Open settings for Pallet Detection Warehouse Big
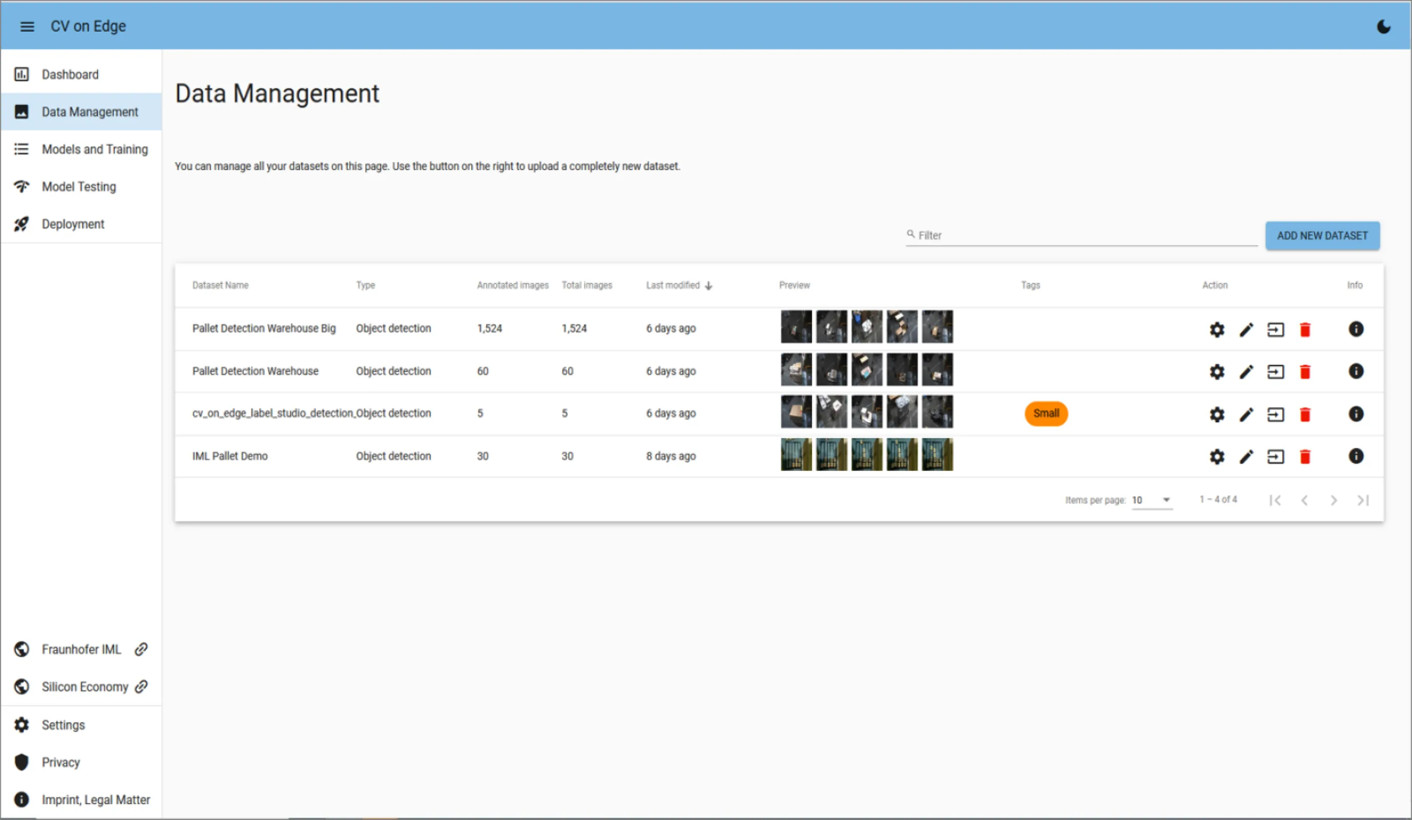Image resolution: width=1412 pixels, height=820 pixels. tap(1217, 329)
